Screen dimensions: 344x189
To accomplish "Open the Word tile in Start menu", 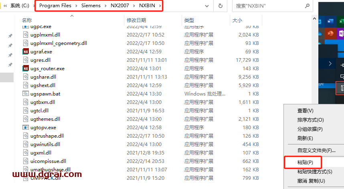I will (330, 21).
